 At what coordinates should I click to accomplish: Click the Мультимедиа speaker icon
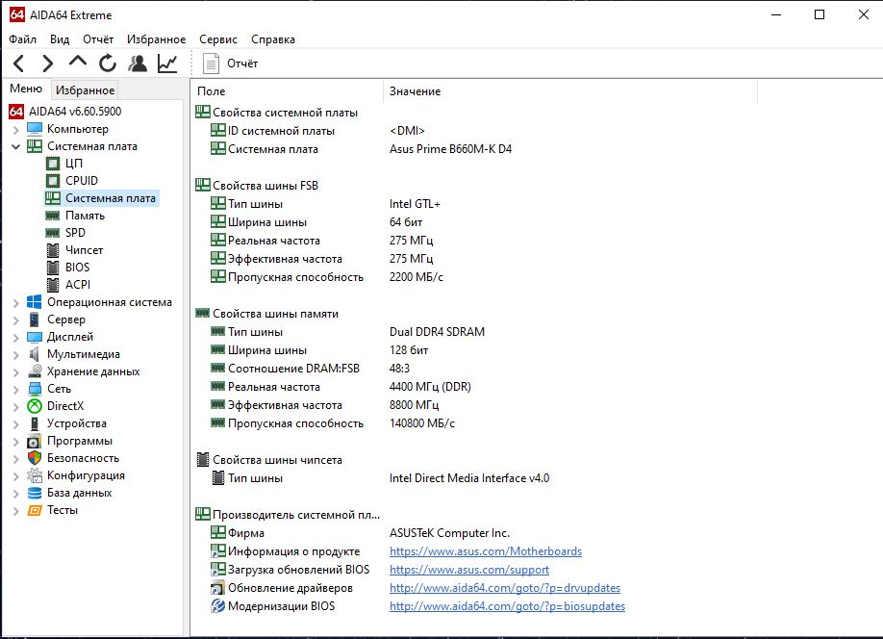pyautogui.click(x=35, y=354)
